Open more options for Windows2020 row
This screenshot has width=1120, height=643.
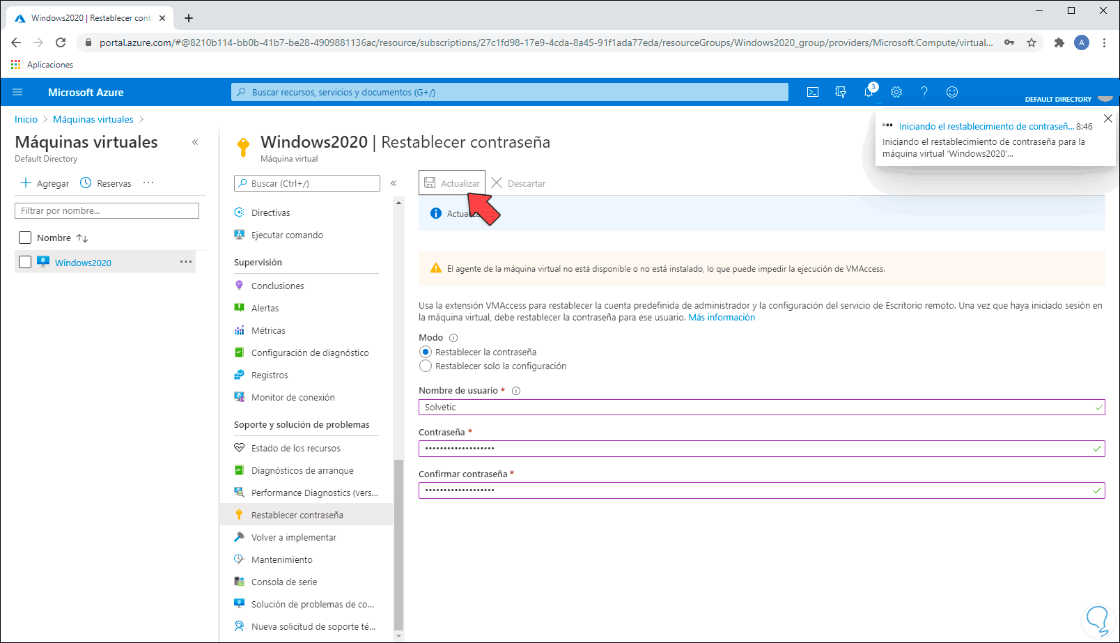[x=186, y=262]
